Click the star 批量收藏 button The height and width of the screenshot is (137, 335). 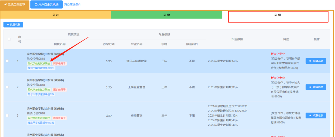(13, 24)
